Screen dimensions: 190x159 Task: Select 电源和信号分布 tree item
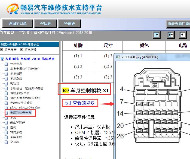20,113
